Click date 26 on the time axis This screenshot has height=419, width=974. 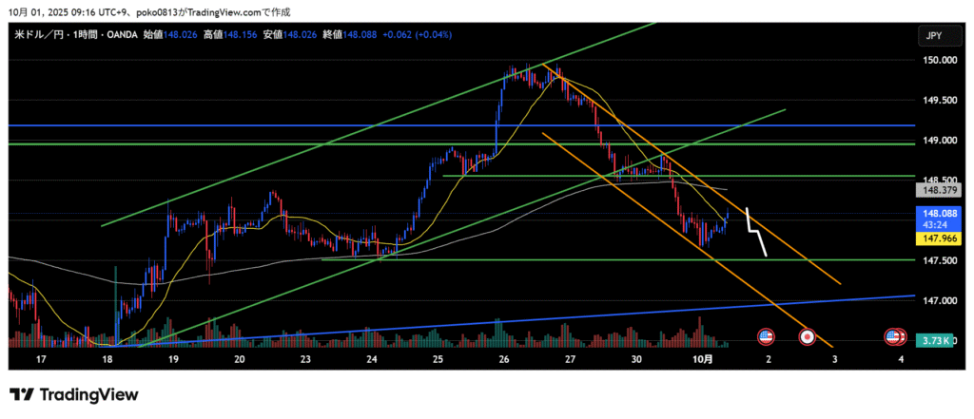click(503, 360)
